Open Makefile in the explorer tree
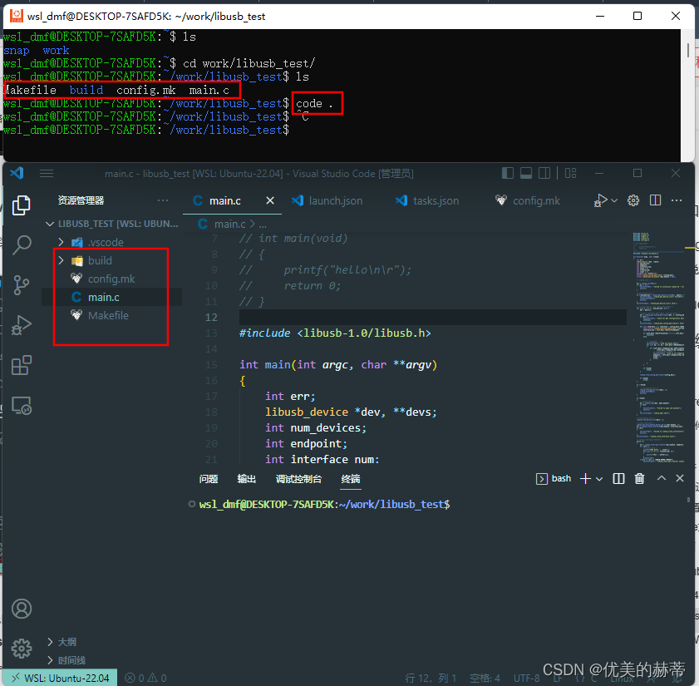The height and width of the screenshot is (686, 699). (x=111, y=315)
